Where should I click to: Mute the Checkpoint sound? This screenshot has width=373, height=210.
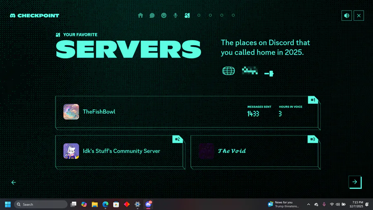pyautogui.click(x=346, y=15)
